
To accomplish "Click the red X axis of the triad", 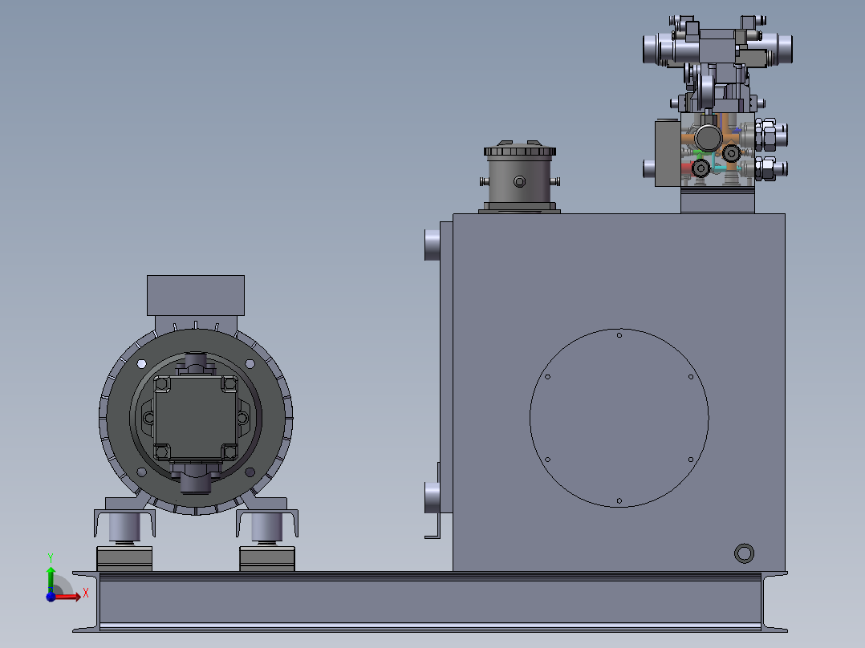I will (68, 597).
